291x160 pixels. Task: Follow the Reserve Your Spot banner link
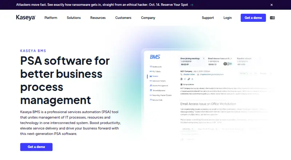(174, 5)
